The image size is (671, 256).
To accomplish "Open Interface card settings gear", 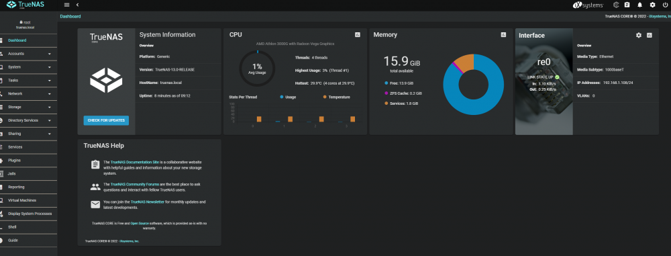I will point(639,35).
